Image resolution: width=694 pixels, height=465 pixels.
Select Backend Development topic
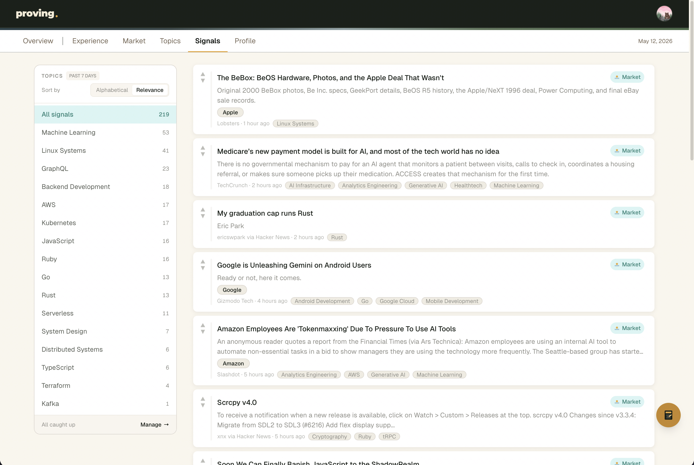pyautogui.click(x=105, y=187)
